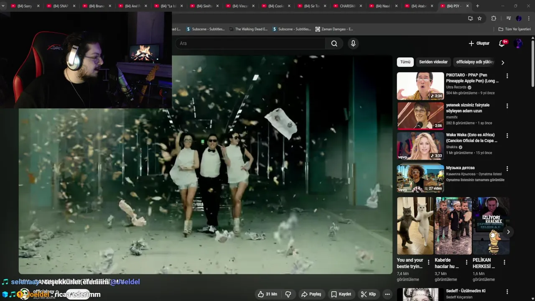Like the video with 31 Mn button
Image resolution: width=535 pixels, height=301 pixels.
267,294
